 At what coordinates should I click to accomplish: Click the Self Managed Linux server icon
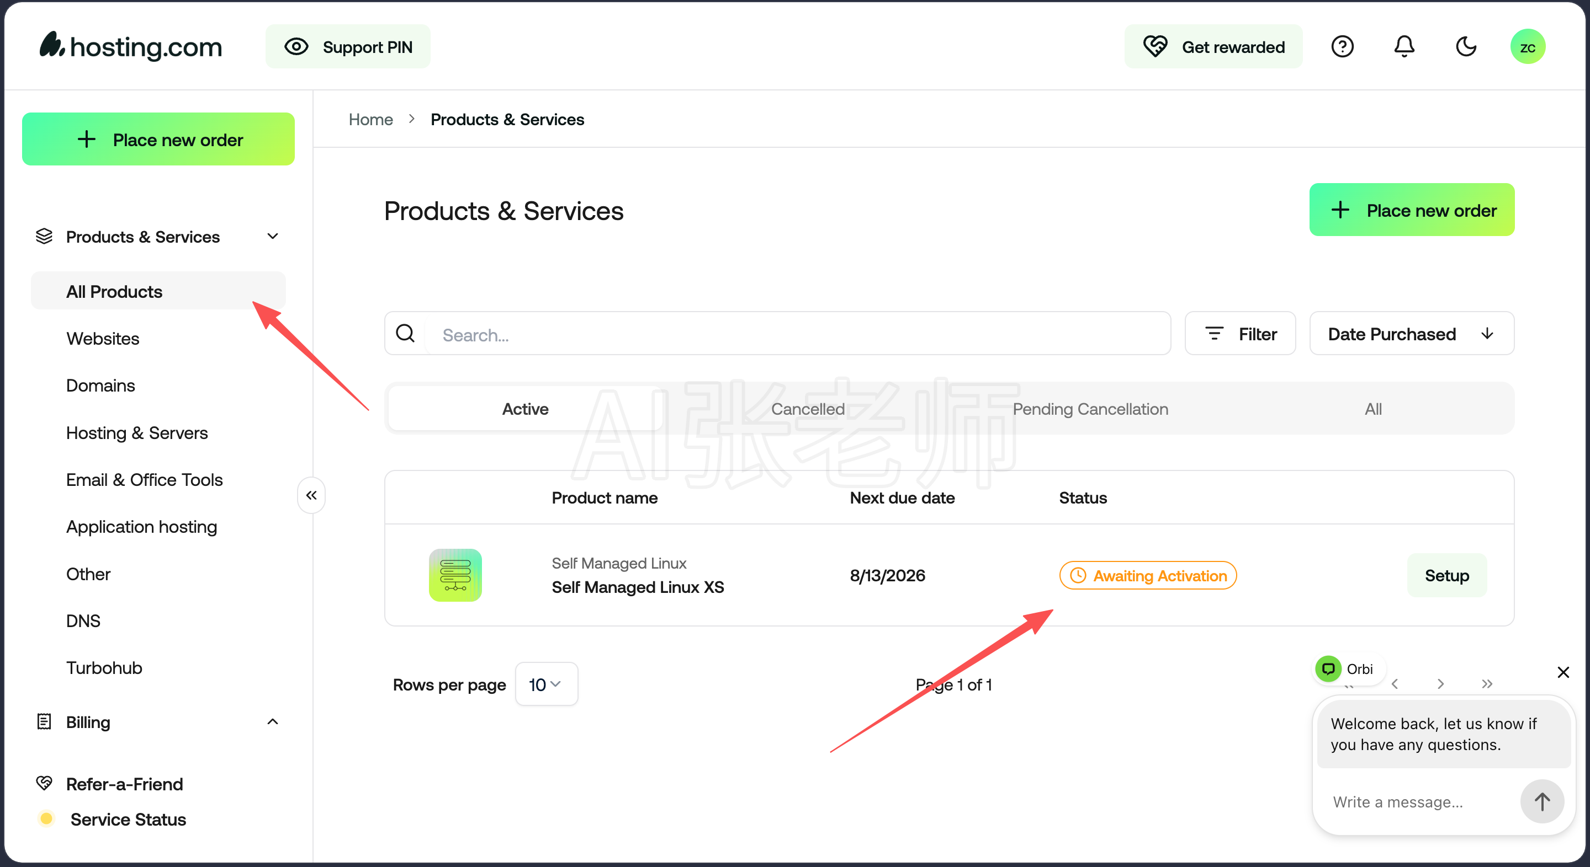pyautogui.click(x=455, y=575)
